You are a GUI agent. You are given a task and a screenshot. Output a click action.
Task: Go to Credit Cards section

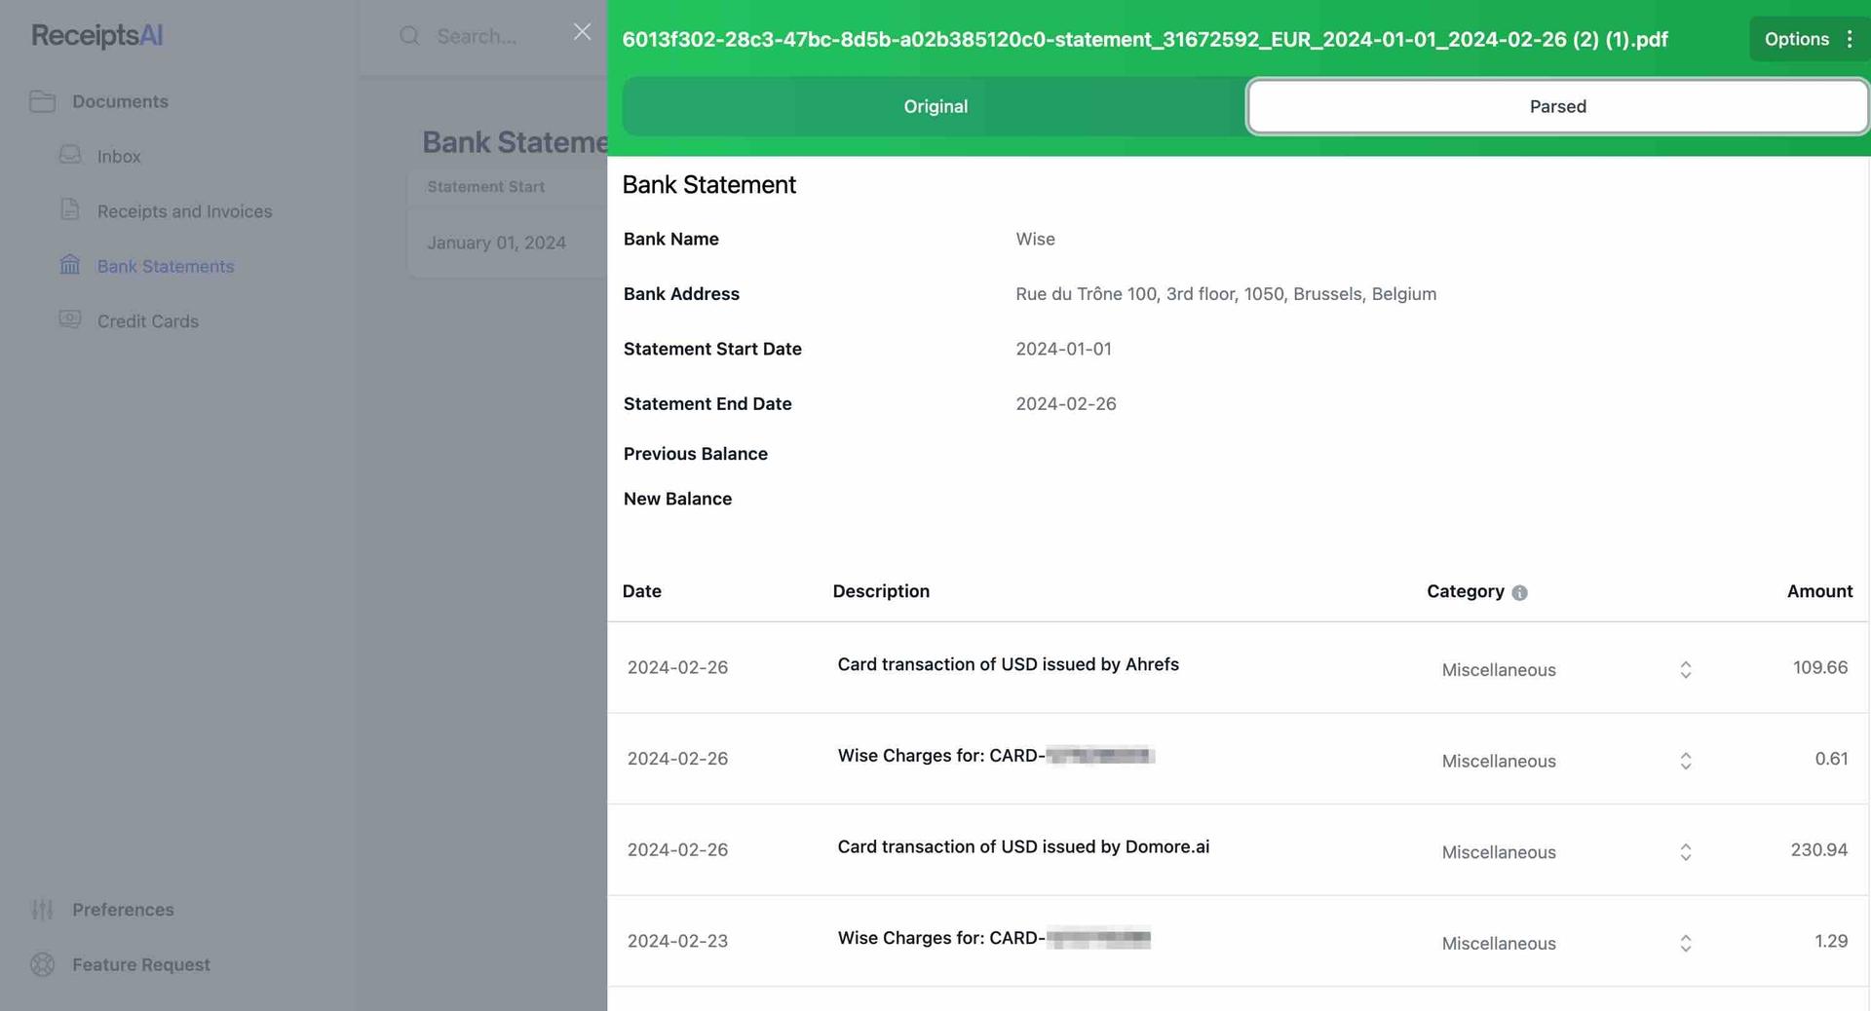coord(148,321)
